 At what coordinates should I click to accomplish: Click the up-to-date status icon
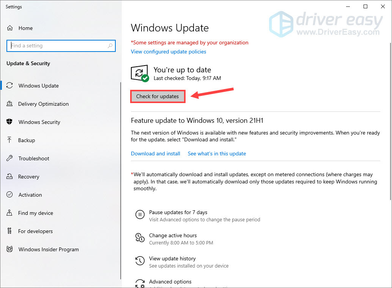[140, 74]
